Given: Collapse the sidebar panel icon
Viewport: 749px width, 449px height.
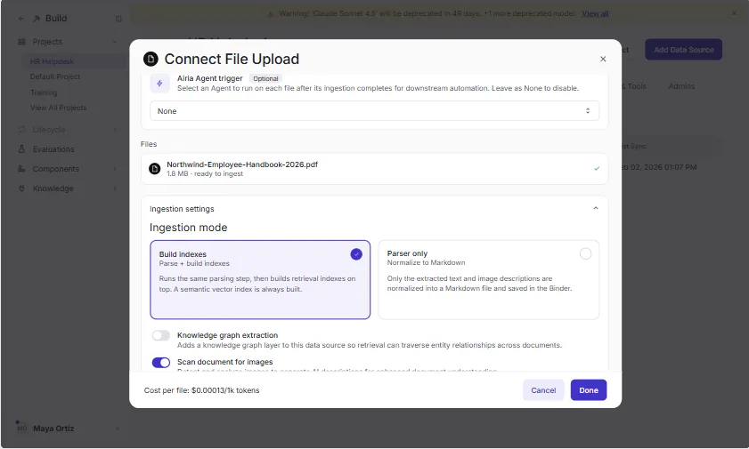Looking at the screenshot, I should pyautogui.click(x=118, y=19).
